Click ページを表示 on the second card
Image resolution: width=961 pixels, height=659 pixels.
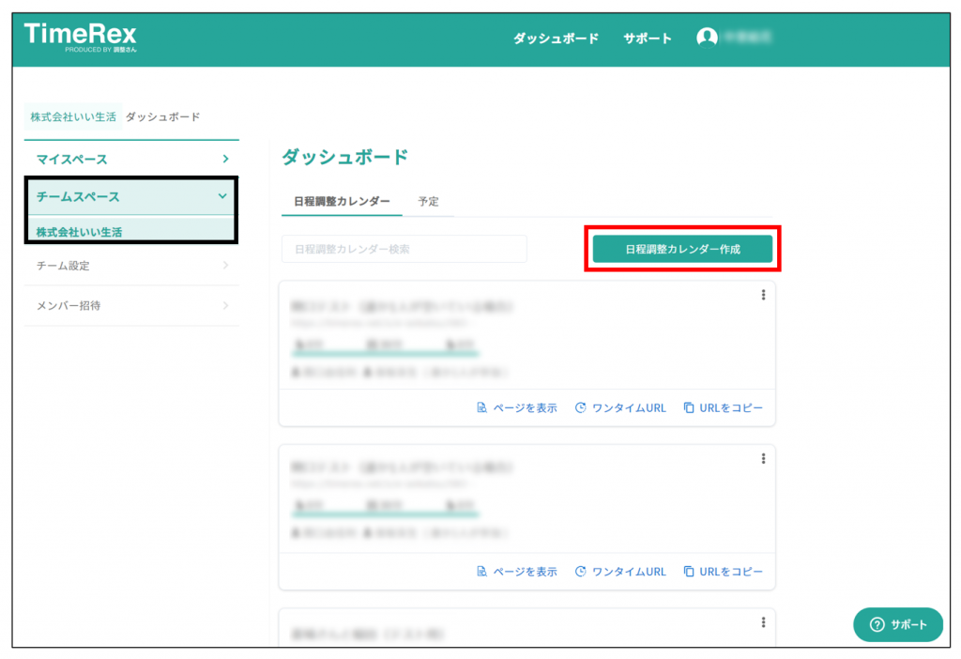coord(517,572)
